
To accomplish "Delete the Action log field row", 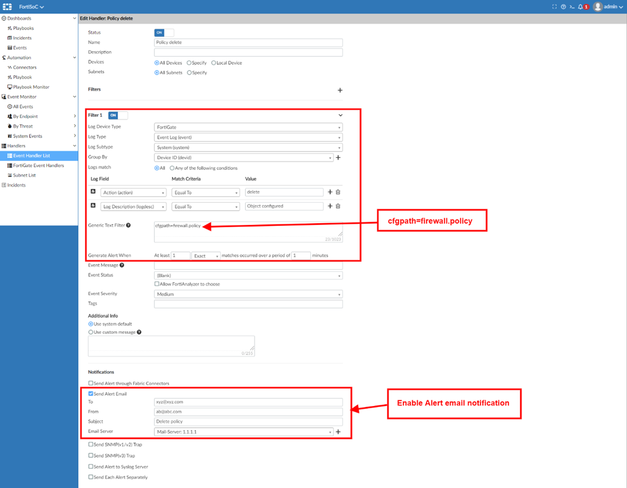I will (338, 192).
